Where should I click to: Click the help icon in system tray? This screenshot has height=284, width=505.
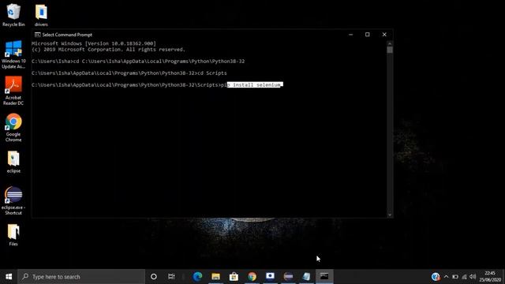[436, 277]
